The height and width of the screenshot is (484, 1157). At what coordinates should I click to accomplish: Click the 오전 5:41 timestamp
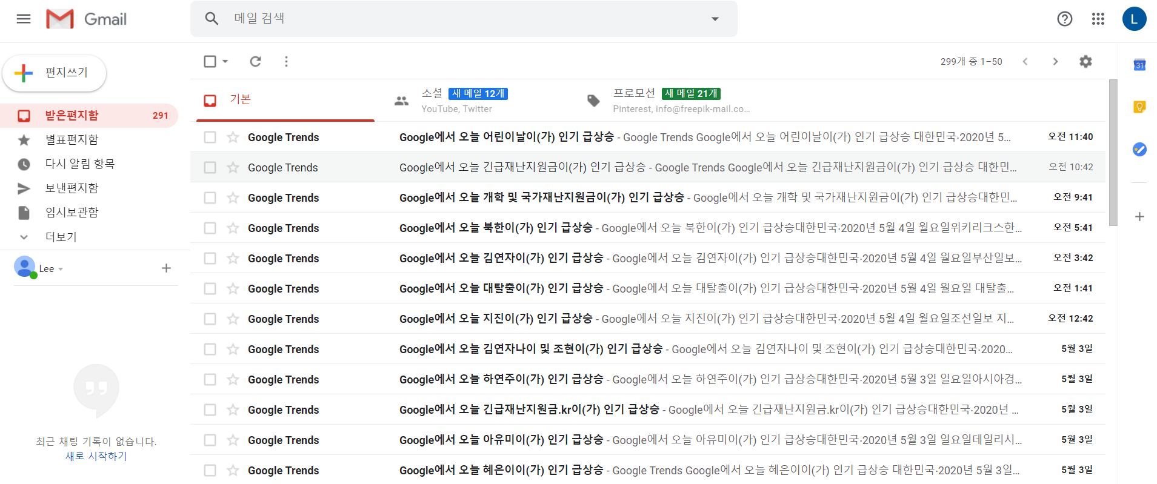tap(1073, 228)
